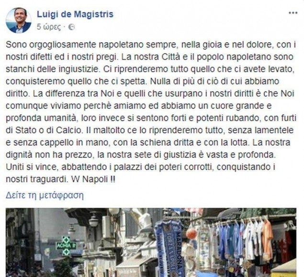Click the hanging souvenir horns in photo

[x=192, y=233]
